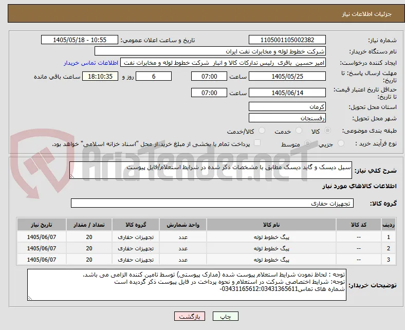Click unit عدد in row 1
This screenshot has width=405, height=330.
point(183,237)
